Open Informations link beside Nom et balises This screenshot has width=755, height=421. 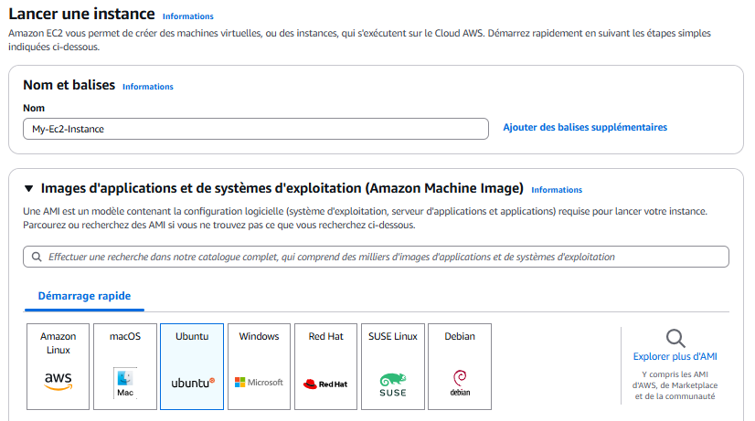pyautogui.click(x=148, y=87)
